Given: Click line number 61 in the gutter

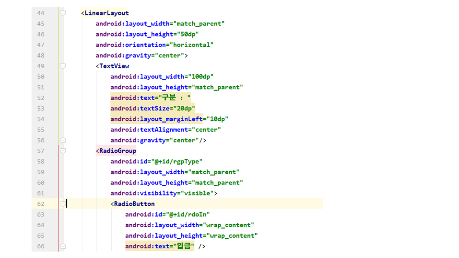Looking at the screenshot, I should pyautogui.click(x=41, y=193).
